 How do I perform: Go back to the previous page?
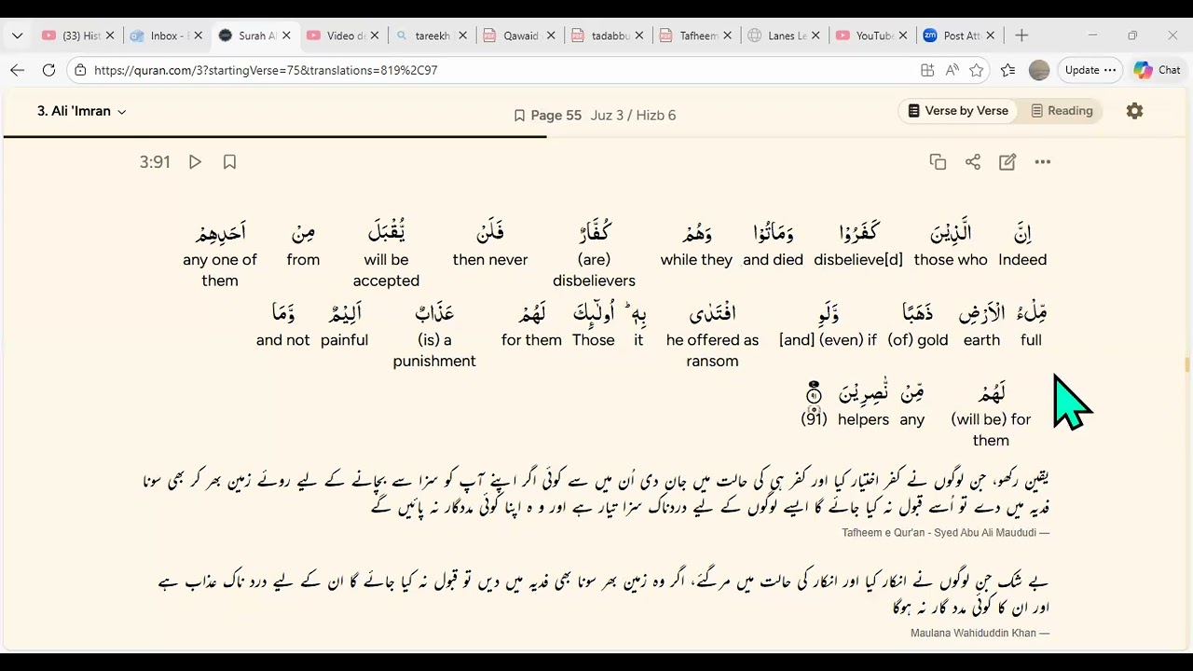(17, 70)
